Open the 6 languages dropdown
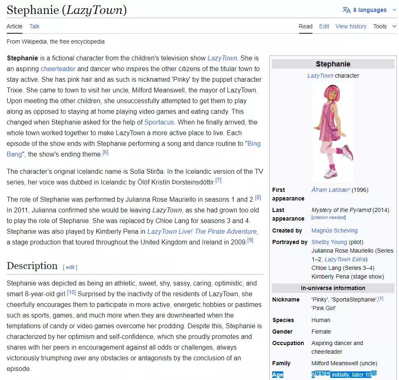The width and height of the screenshot is (399, 380). [369, 10]
